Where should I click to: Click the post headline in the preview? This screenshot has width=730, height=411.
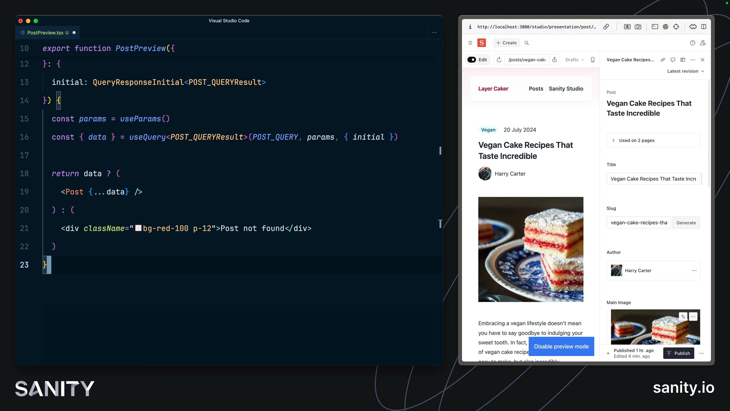[525, 151]
